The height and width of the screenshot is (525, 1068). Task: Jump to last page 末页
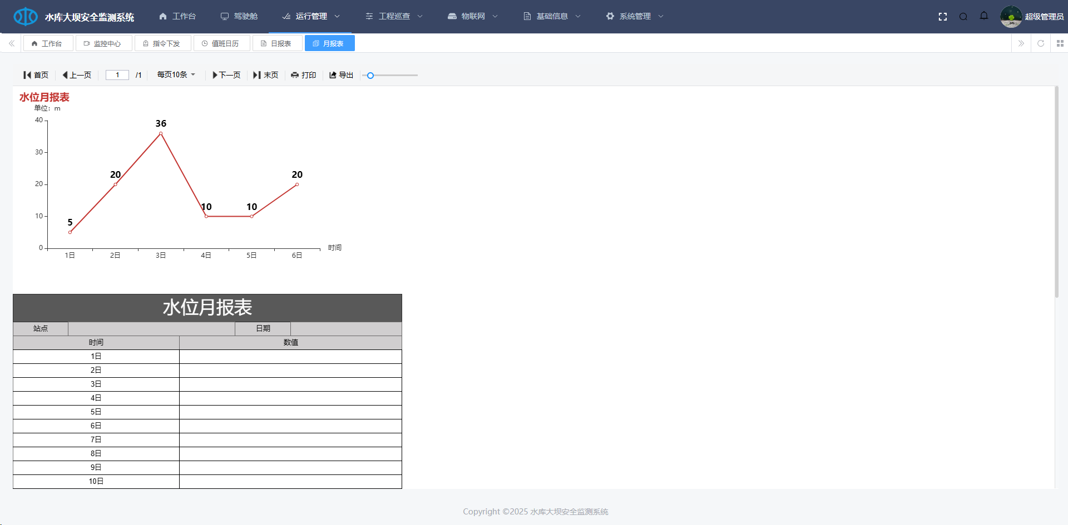[x=266, y=75]
